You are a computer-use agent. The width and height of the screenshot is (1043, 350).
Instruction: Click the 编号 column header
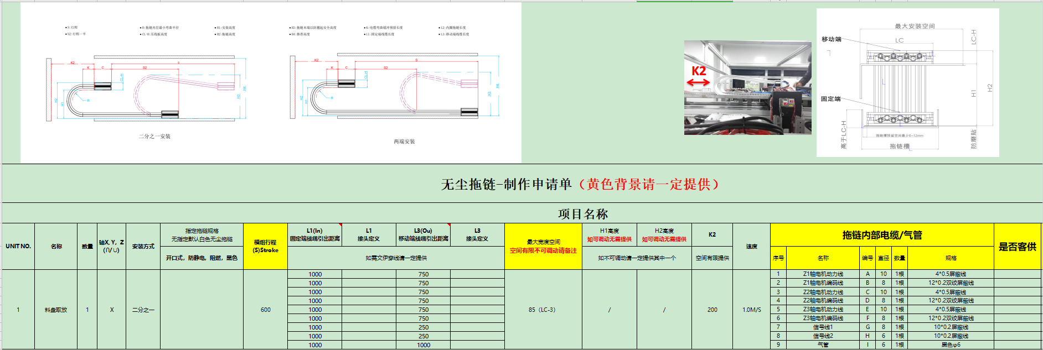pyautogui.click(x=868, y=258)
